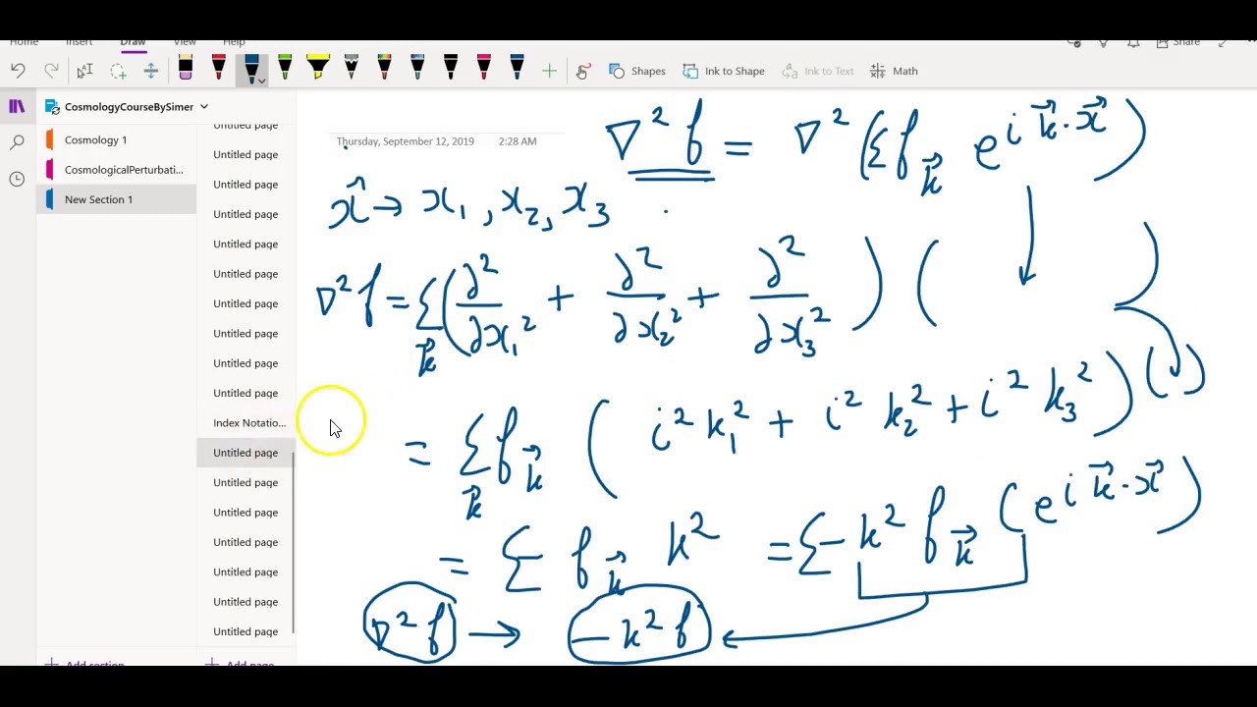Click the Redo arrow icon

[51, 71]
